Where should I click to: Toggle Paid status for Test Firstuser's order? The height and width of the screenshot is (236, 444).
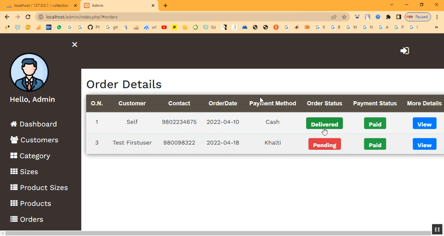375,145
